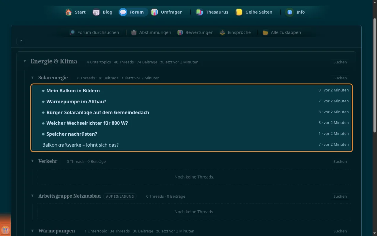The width and height of the screenshot is (377, 236).
Task: Click the Gelbe Seiten notebook icon
Action: point(239,12)
